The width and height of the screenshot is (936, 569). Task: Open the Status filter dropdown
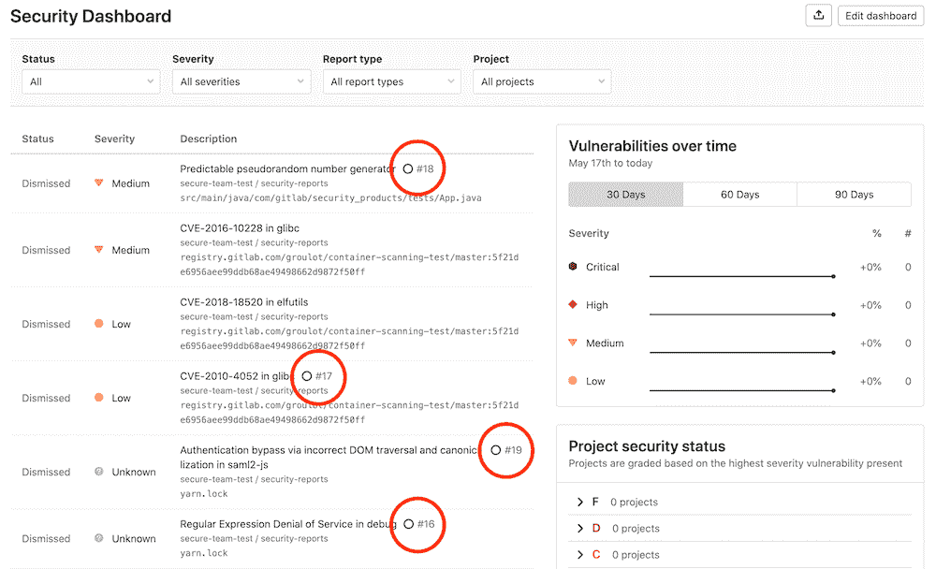[91, 82]
